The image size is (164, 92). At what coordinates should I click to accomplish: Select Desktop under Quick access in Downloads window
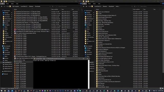click(6, 13)
